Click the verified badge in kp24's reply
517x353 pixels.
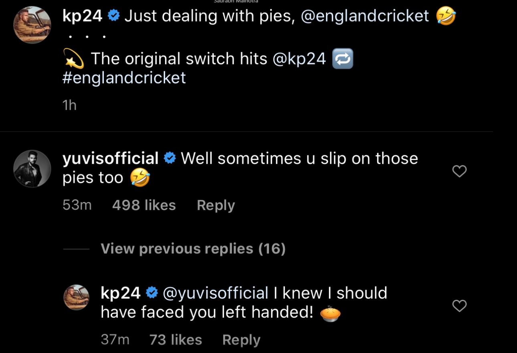tap(151, 293)
